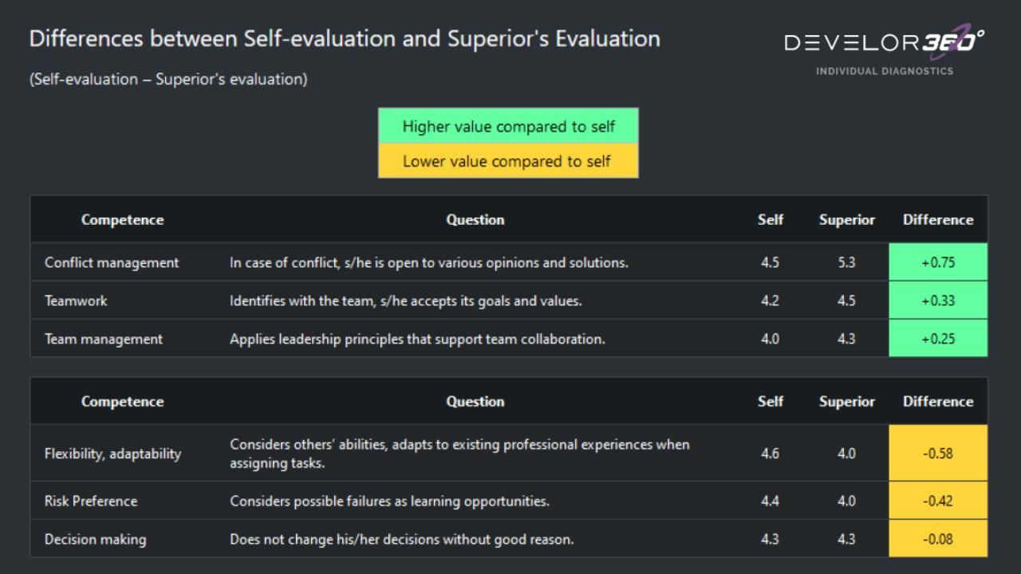Click the +0.33 difference cell

(938, 301)
